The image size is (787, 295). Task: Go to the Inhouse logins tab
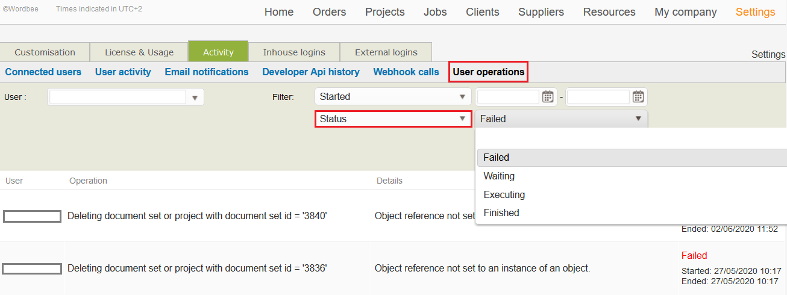click(294, 52)
